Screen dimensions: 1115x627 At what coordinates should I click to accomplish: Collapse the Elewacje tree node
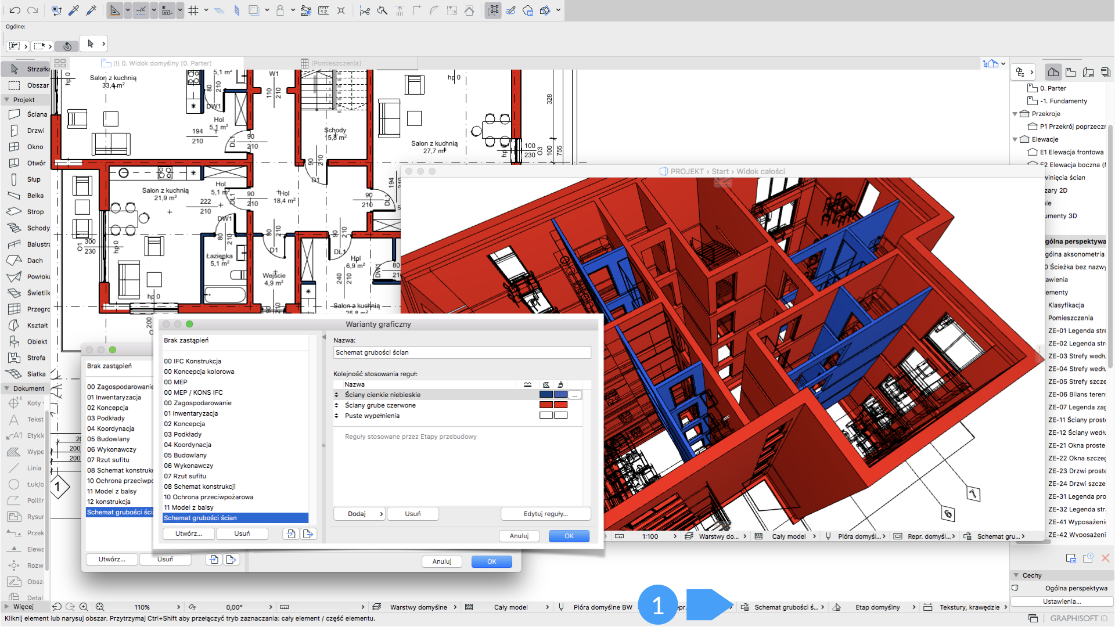pos(1015,139)
